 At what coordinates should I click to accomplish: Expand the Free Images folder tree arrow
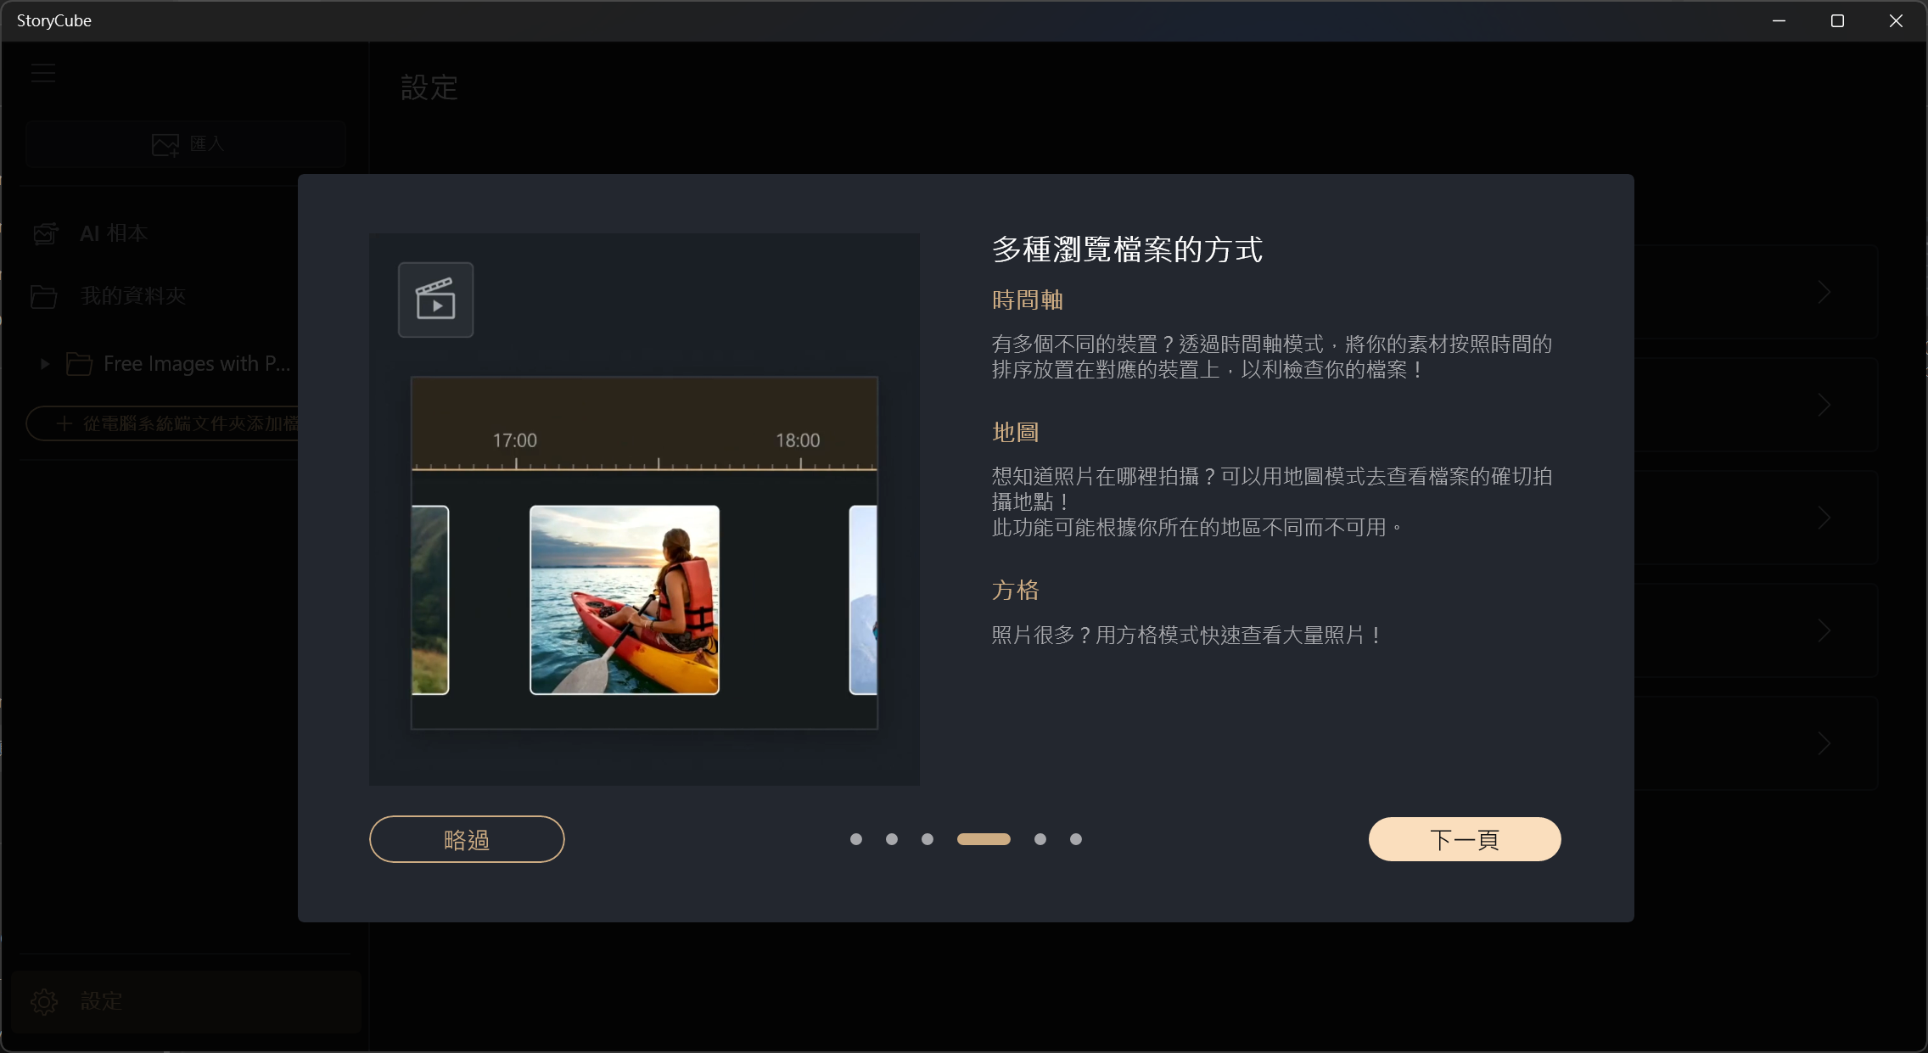[45, 364]
